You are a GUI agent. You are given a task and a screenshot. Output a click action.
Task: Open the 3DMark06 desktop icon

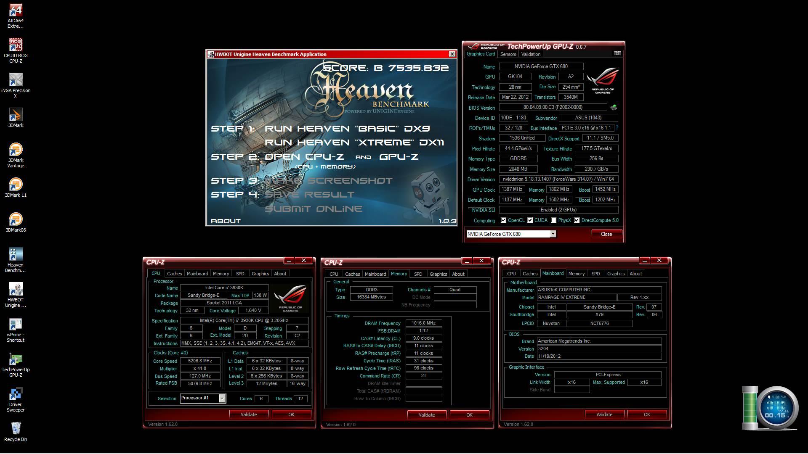[x=16, y=223]
